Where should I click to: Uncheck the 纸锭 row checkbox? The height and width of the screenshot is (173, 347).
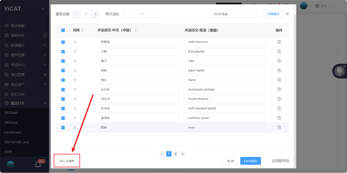[x=63, y=71]
